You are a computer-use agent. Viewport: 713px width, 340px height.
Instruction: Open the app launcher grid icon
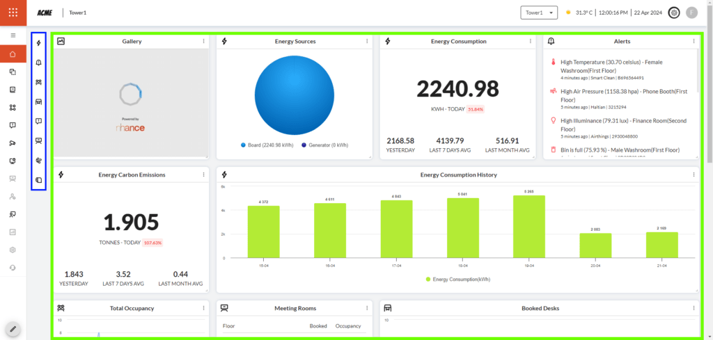[13, 13]
